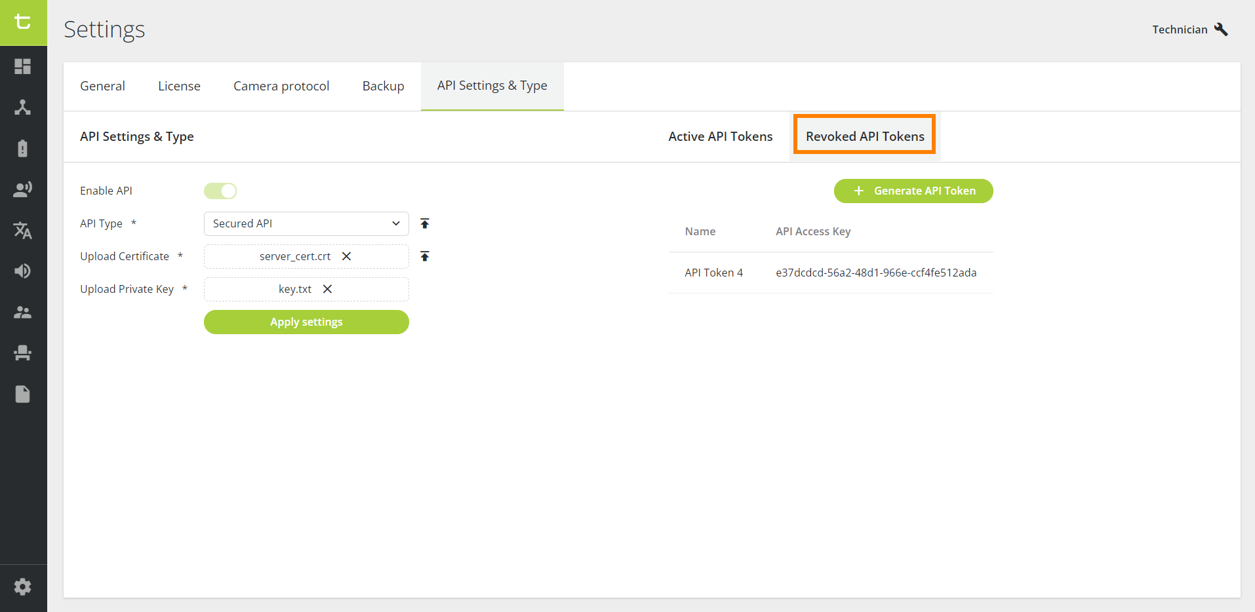Open the language translation sidebar panel

click(23, 231)
